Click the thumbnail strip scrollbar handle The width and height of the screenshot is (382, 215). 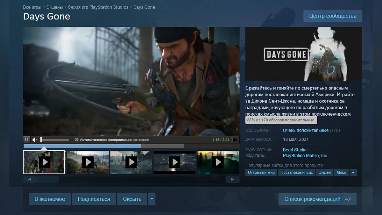pos(48,180)
